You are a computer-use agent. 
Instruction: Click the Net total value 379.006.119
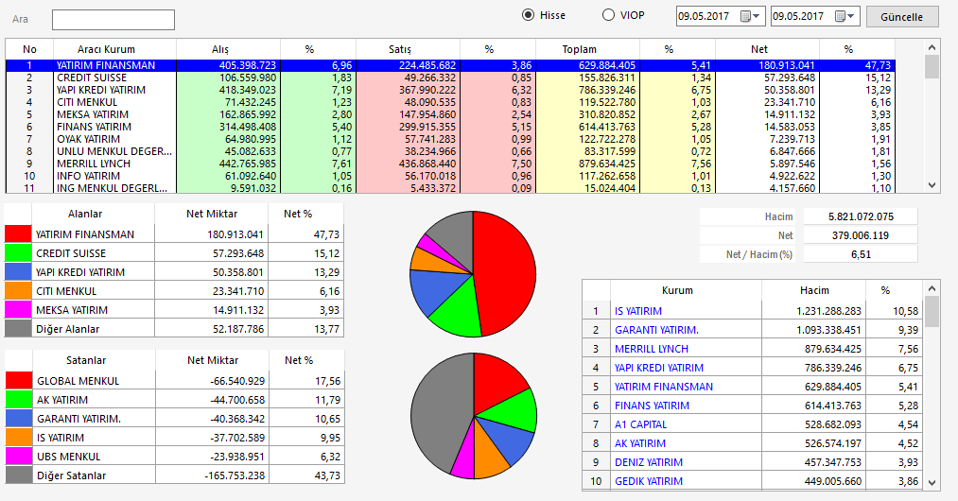coord(861,235)
